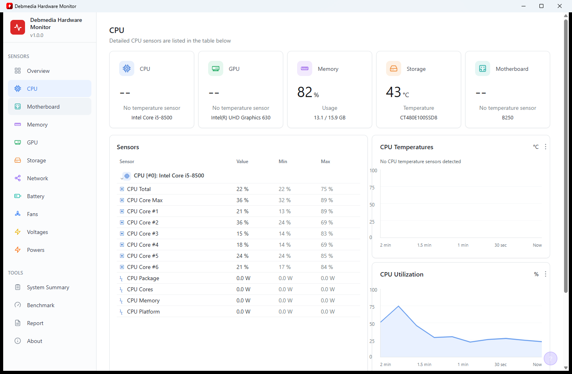Screen dimensions: 572x374
Task: Click the "Value" column header
Action: [x=242, y=162]
